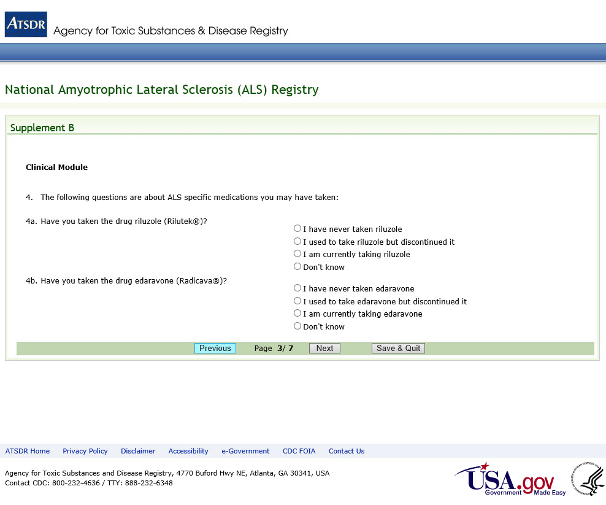Open the ATSDR Home footer link
The height and width of the screenshot is (505, 606).
28,451
